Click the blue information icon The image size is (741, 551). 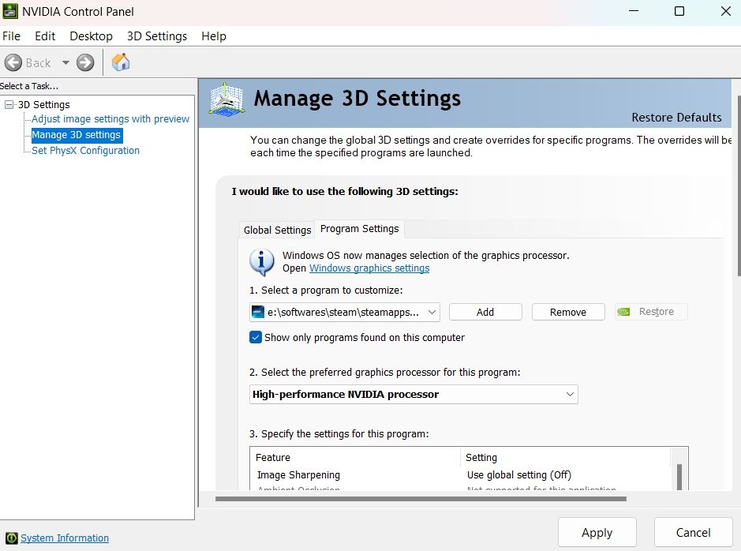(x=261, y=262)
